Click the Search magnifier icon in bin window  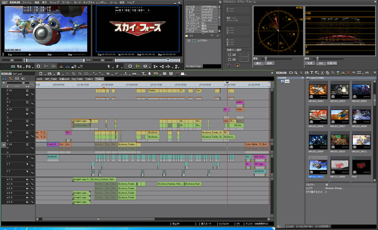tap(296, 73)
